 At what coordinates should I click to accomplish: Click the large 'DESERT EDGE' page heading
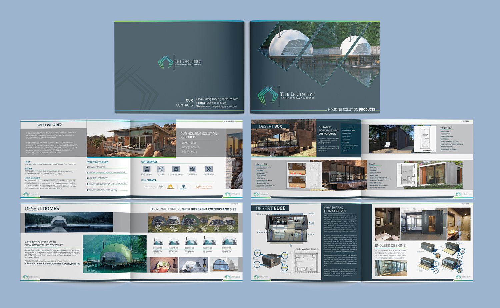coord(270,208)
